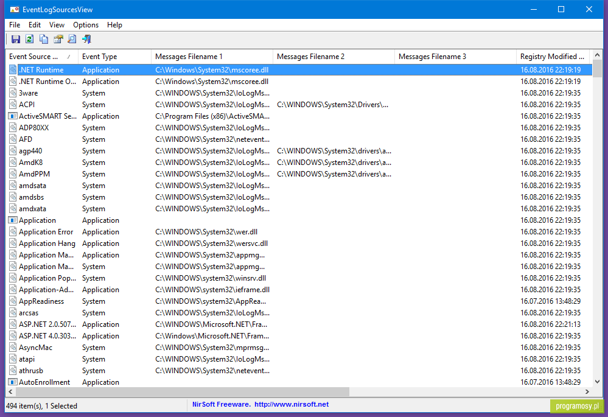Click the icon beside AmdPPM row
Image resolution: width=608 pixels, height=417 pixels.
click(x=13, y=173)
